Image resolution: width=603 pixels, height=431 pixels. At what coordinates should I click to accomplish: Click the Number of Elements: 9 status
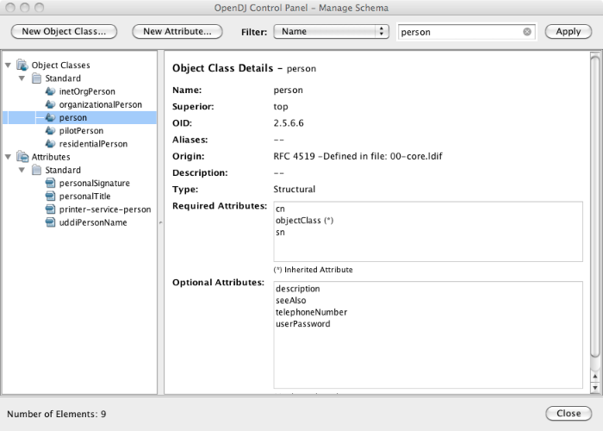[57, 414]
